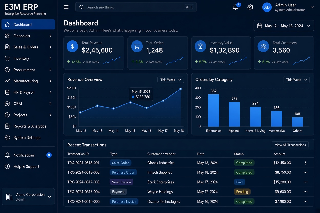Click the Procurement clock sidebar icon
This screenshot has width=320, height=213.
click(x=7, y=70)
